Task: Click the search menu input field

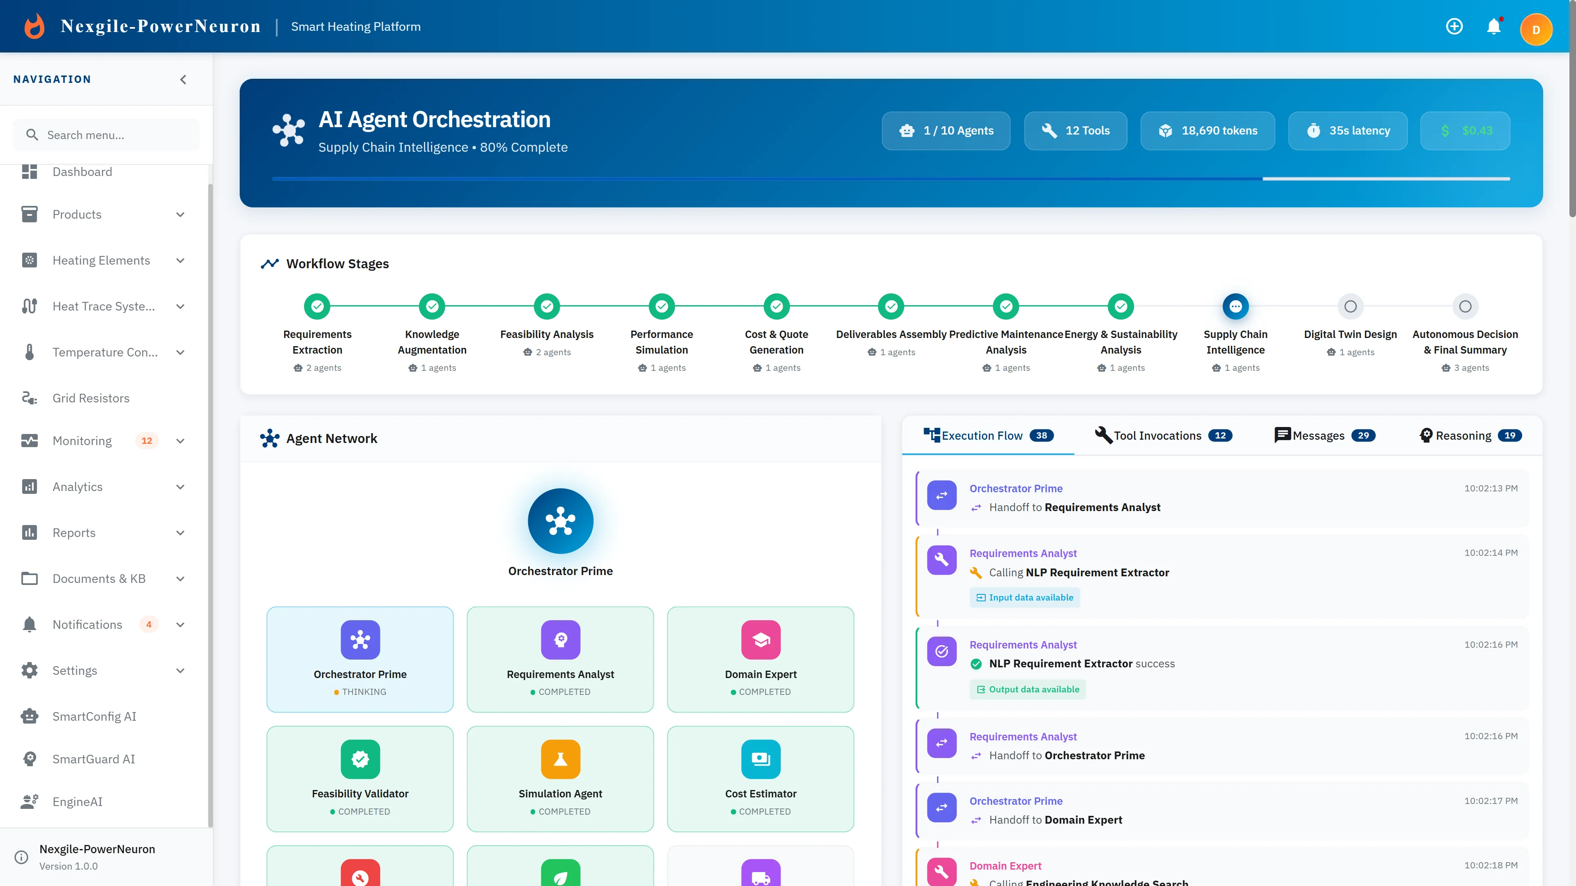Action: pyautogui.click(x=106, y=135)
